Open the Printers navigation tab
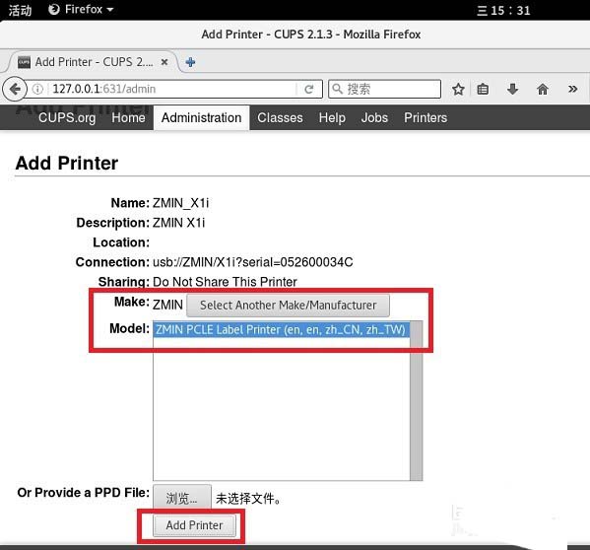This screenshot has height=550, width=590. [x=426, y=118]
